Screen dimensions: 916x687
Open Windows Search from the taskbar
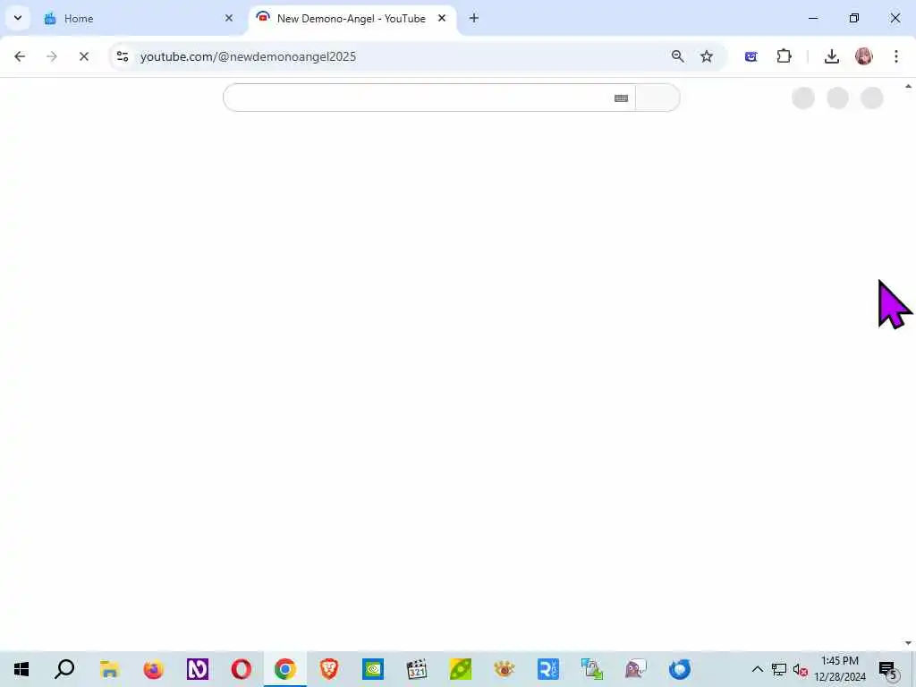click(64, 669)
